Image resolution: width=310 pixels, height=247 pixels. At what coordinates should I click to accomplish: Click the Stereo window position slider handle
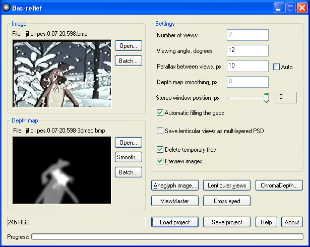click(266, 98)
